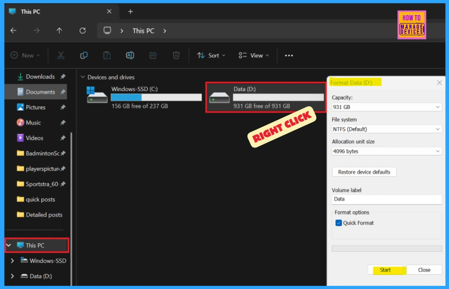
Task: Click the pin icon next to Videos
Action: click(x=63, y=138)
